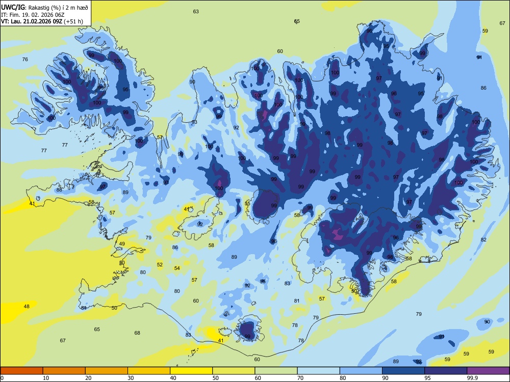Click the "52" humidity value on the map
This screenshot has width=510, height=382.
[160, 264]
